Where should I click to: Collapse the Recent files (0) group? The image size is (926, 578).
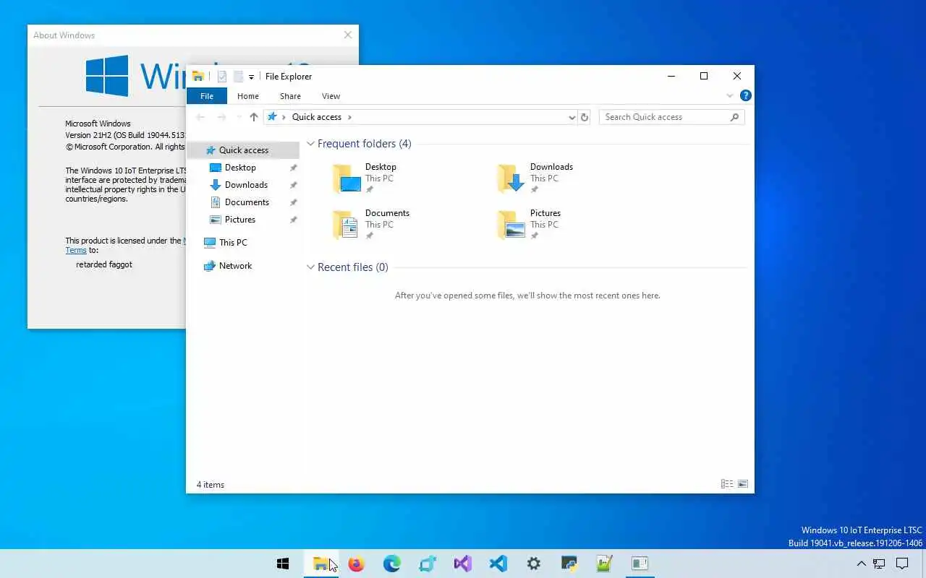[x=310, y=267]
